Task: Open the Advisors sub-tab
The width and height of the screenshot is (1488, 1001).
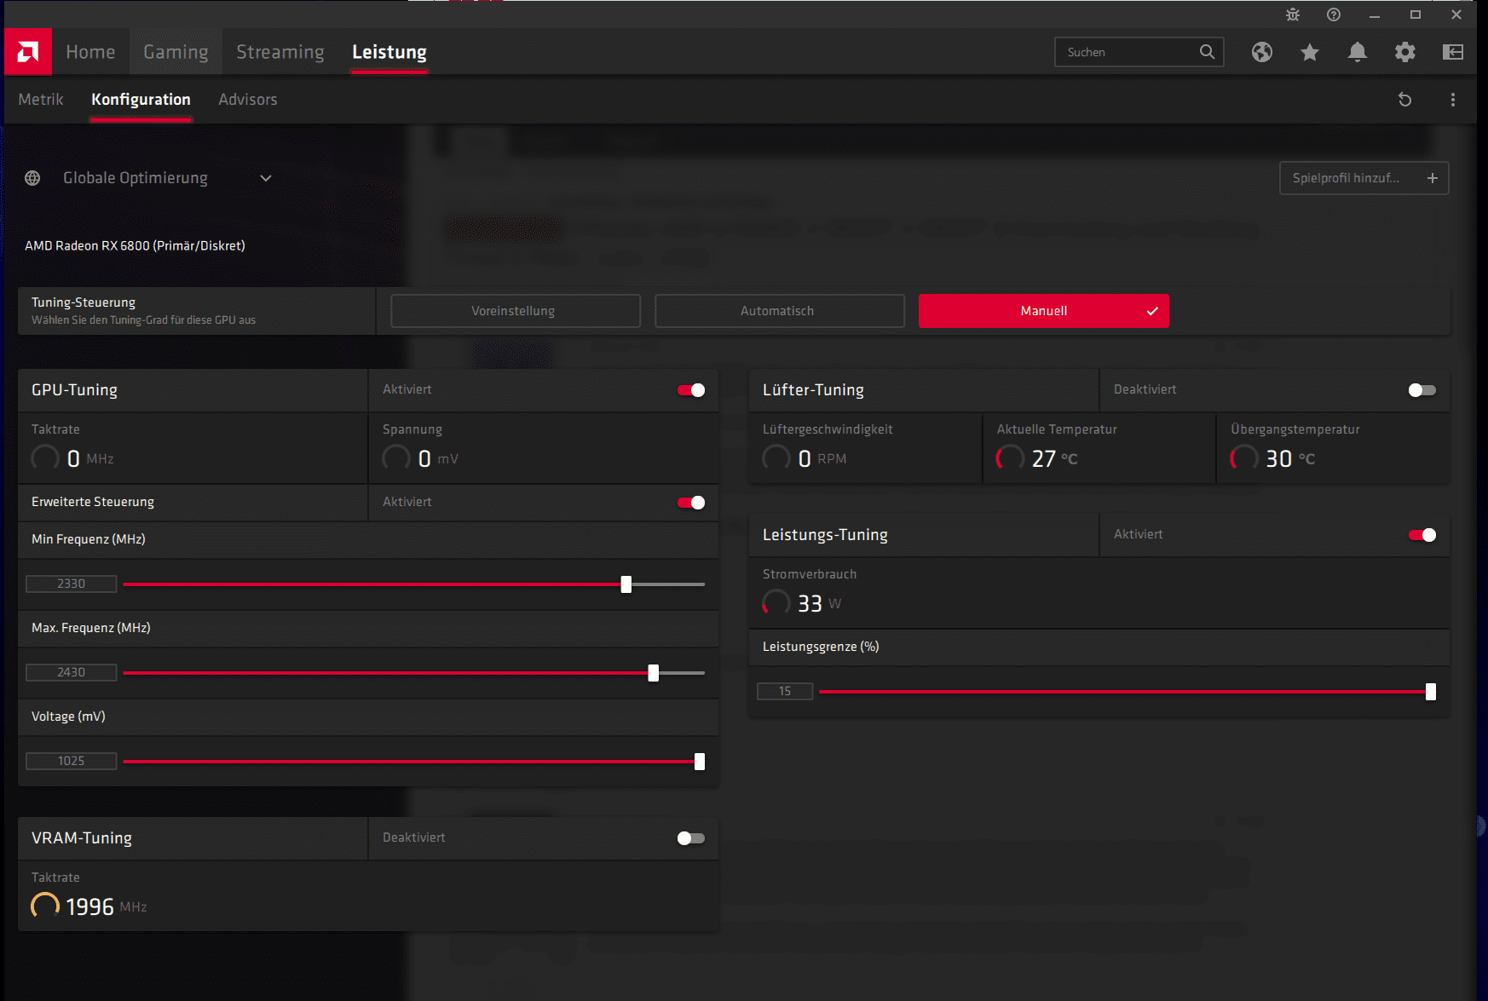Action: [248, 100]
